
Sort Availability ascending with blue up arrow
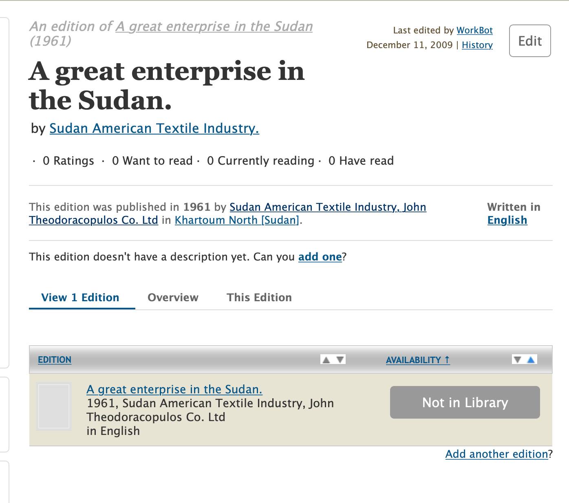pos(531,360)
